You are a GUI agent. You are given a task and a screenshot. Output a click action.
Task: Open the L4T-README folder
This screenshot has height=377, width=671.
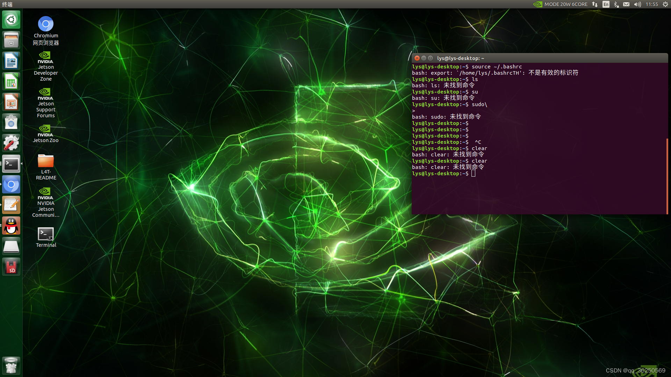46,161
